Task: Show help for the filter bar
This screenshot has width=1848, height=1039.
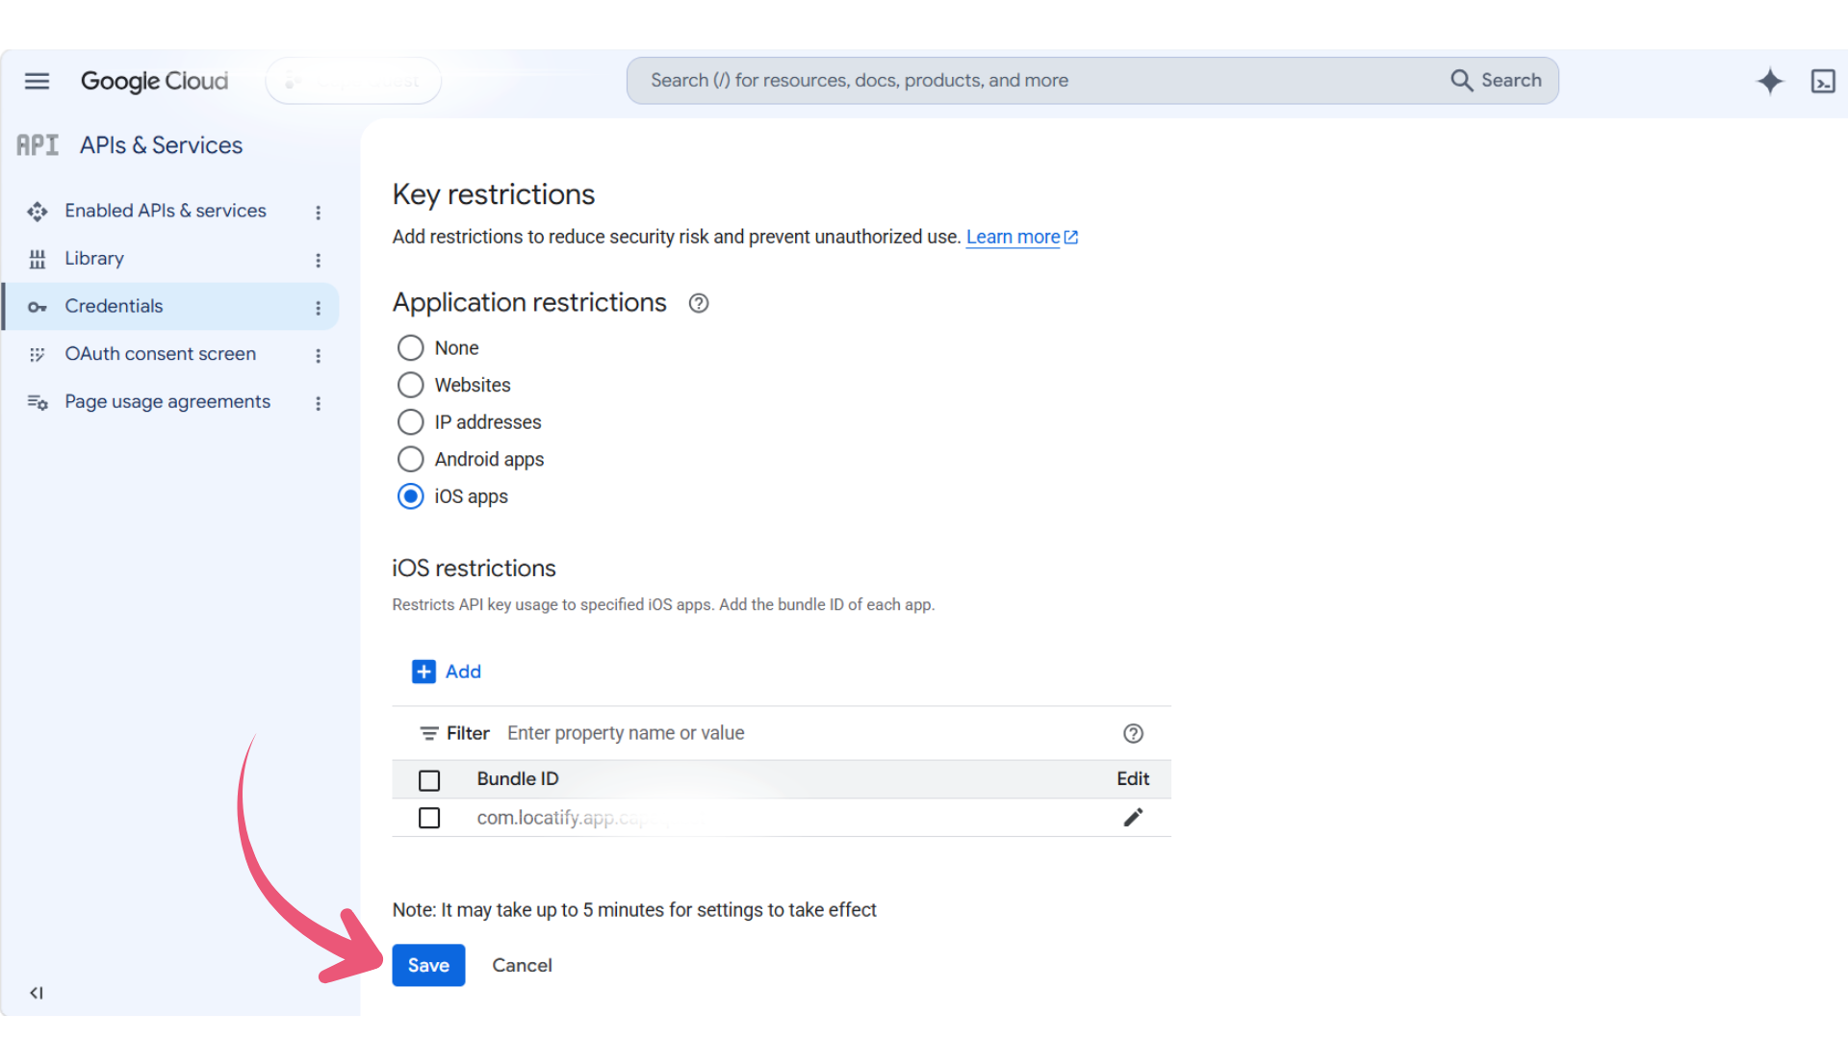Action: 1133,734
